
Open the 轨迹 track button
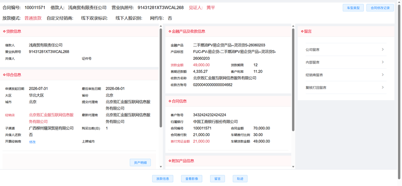pos(240,178)
